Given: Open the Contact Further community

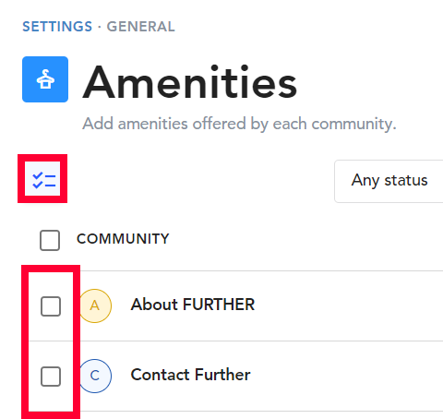Looking at the screenshot, I should click(190, 375).
